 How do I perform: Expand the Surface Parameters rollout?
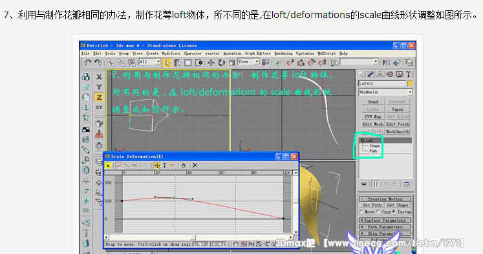385,220
